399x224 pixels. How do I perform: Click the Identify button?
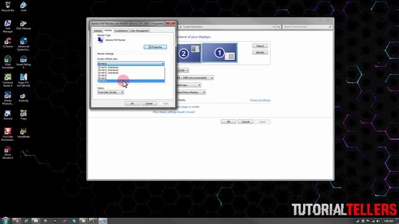[x=260, y=52]
